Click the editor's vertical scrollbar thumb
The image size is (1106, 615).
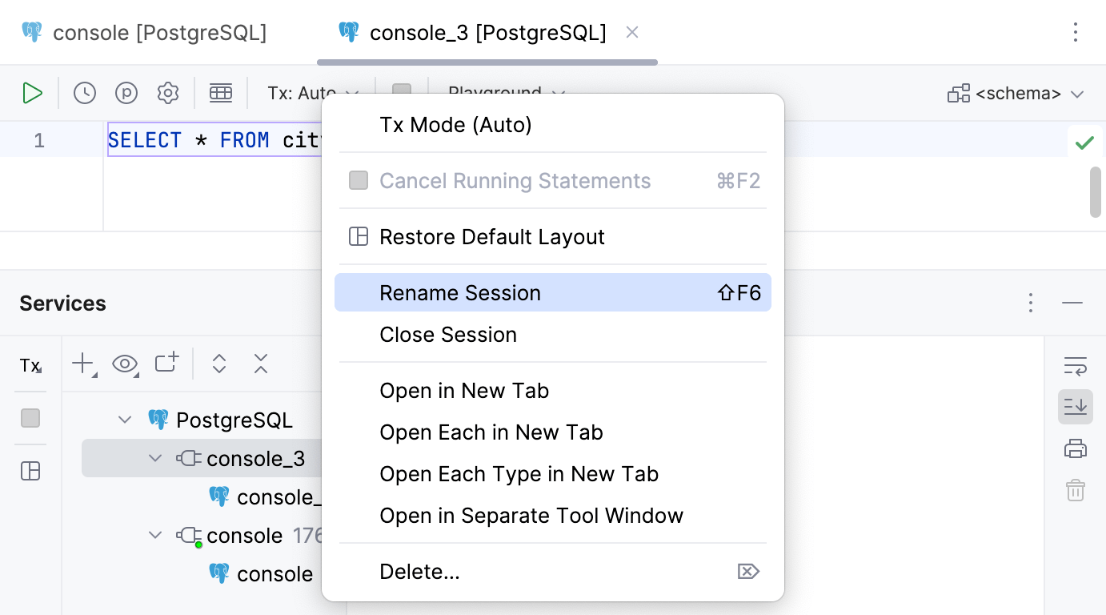(x=1095, y=192)
